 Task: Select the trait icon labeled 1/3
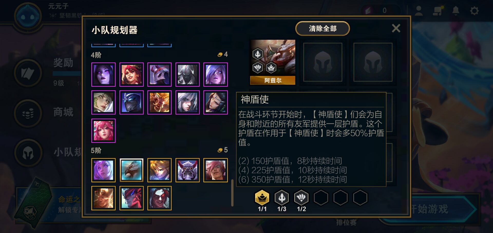tap(282, 198)
